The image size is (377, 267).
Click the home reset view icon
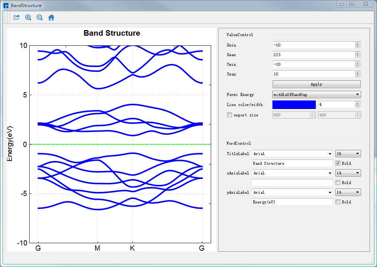tap(51, 17)
